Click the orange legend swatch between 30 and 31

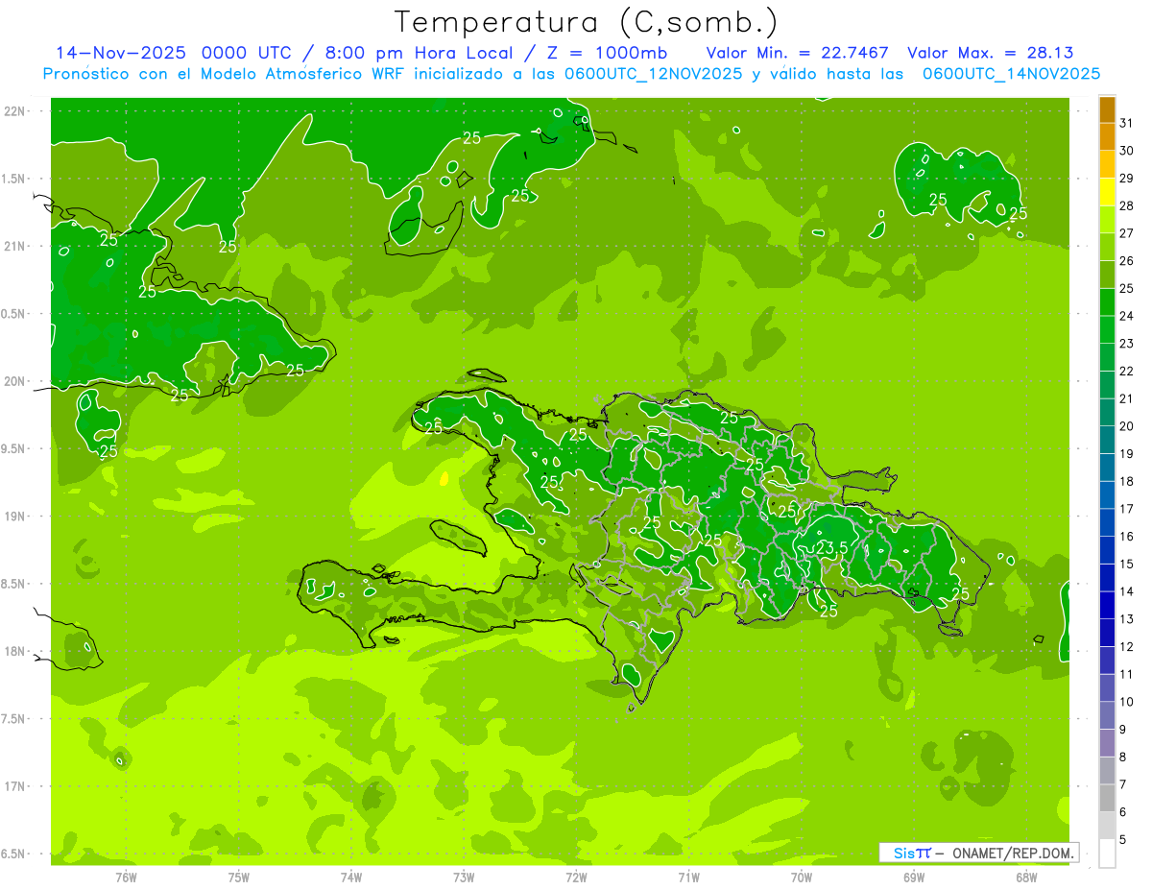[1107, 137]
